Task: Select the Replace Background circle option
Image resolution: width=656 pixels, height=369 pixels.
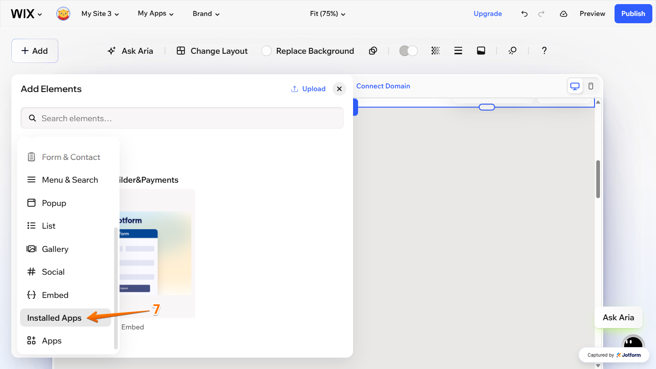Action: (266, 51)
